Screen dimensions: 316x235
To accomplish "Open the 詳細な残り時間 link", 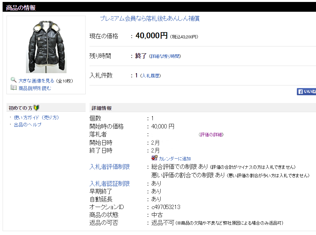I will [x=165, y=56].
